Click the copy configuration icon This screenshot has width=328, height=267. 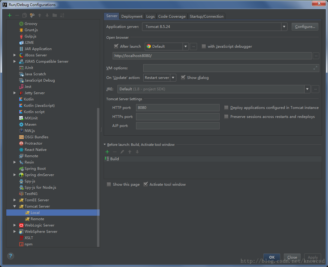pyautogui.click(x=24, y=15)
